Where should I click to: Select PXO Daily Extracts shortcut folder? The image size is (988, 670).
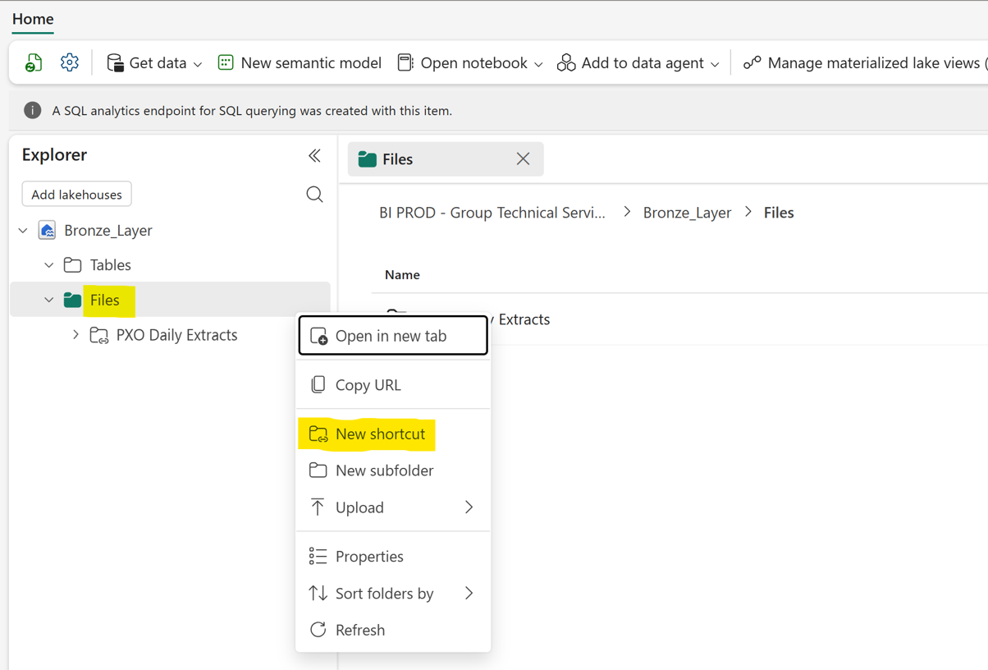176,335
